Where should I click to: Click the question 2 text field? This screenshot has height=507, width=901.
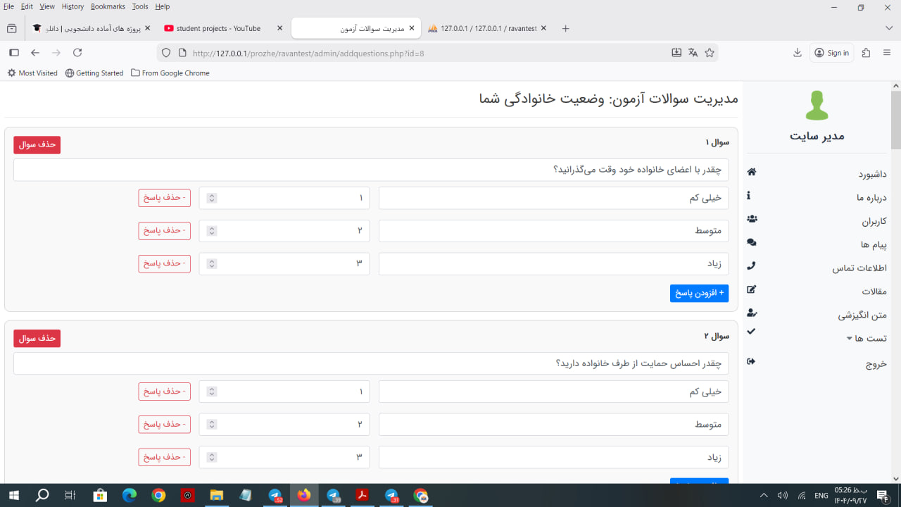[371, 363]
